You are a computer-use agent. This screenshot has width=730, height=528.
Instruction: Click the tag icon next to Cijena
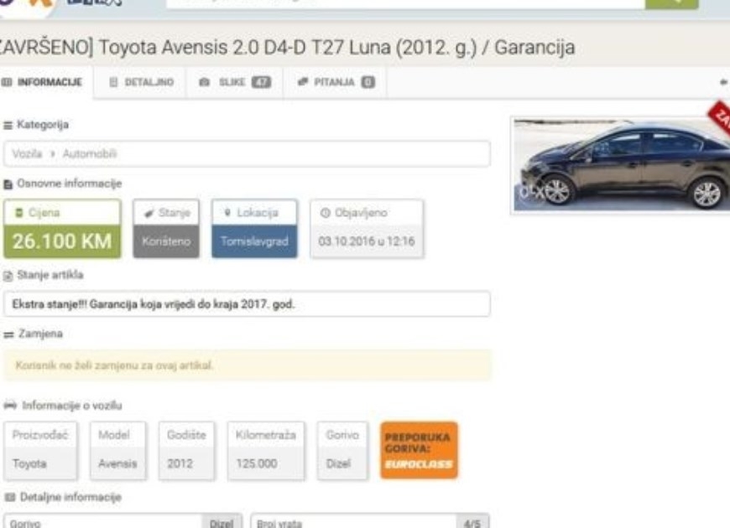[x=19, y=213]
